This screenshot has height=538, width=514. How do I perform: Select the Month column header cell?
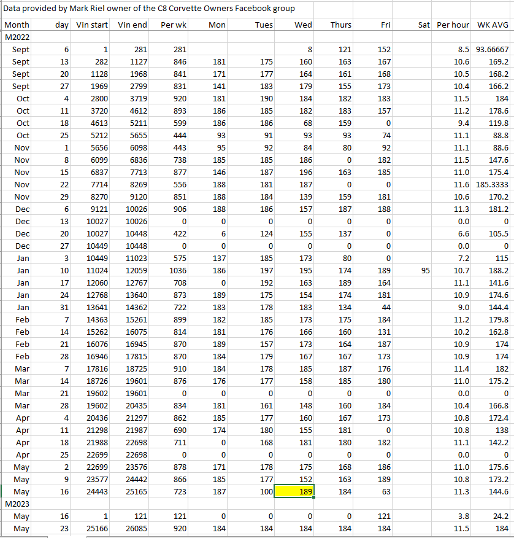[x=17, y=25]
